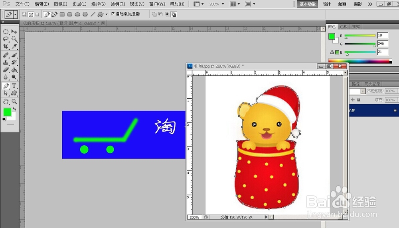
Task: Select the Pen tool in the toolbox
Action: [x=6, y=86]
